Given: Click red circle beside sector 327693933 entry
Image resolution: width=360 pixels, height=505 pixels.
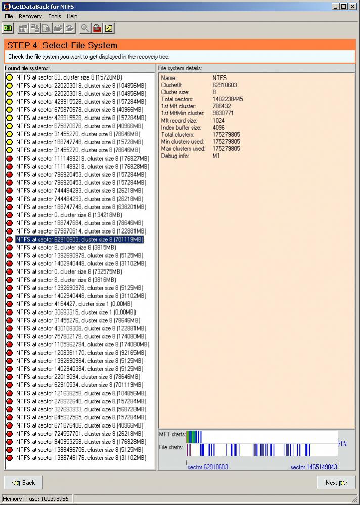Looking at the screenshot, I should click(x=9, y=409).
